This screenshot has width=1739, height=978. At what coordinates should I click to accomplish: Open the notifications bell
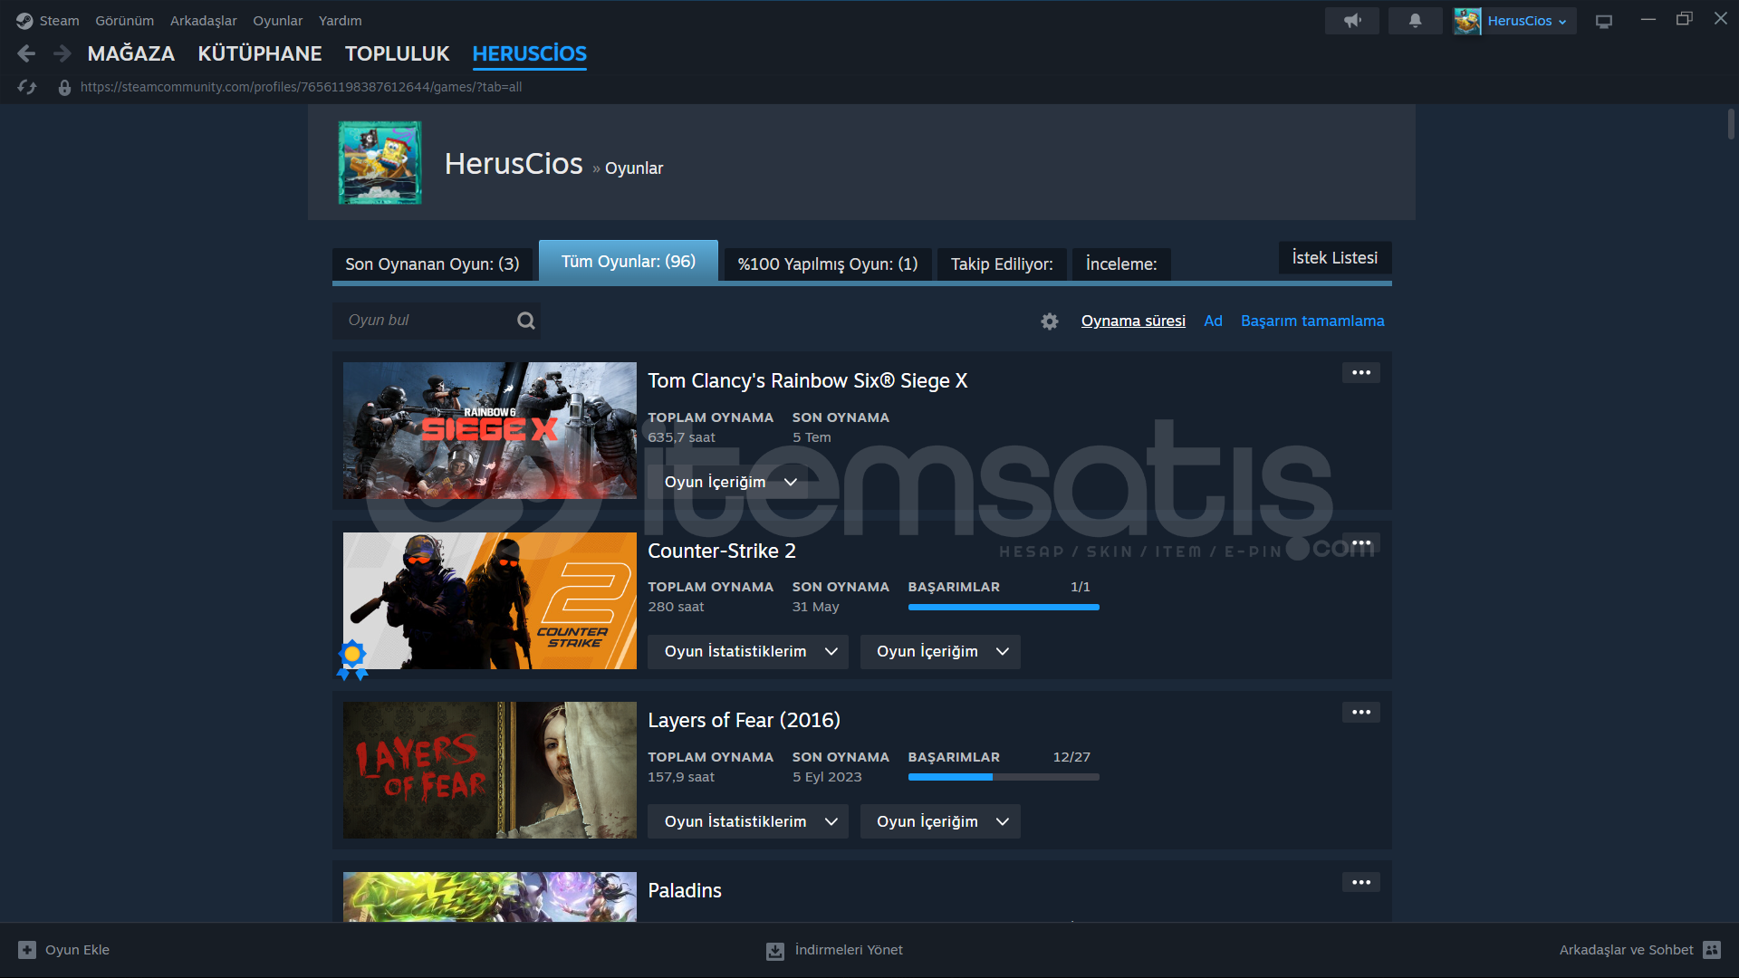click(x=1415, y=21)
